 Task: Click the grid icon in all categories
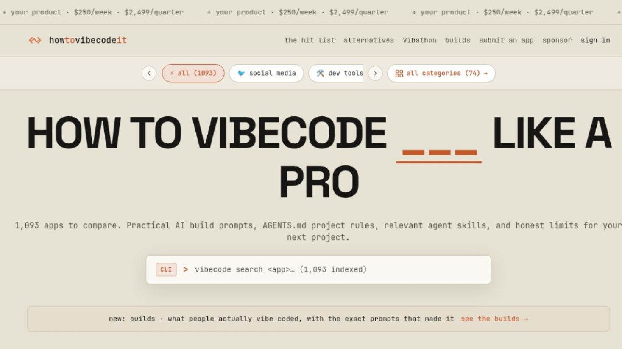(399, 74)
